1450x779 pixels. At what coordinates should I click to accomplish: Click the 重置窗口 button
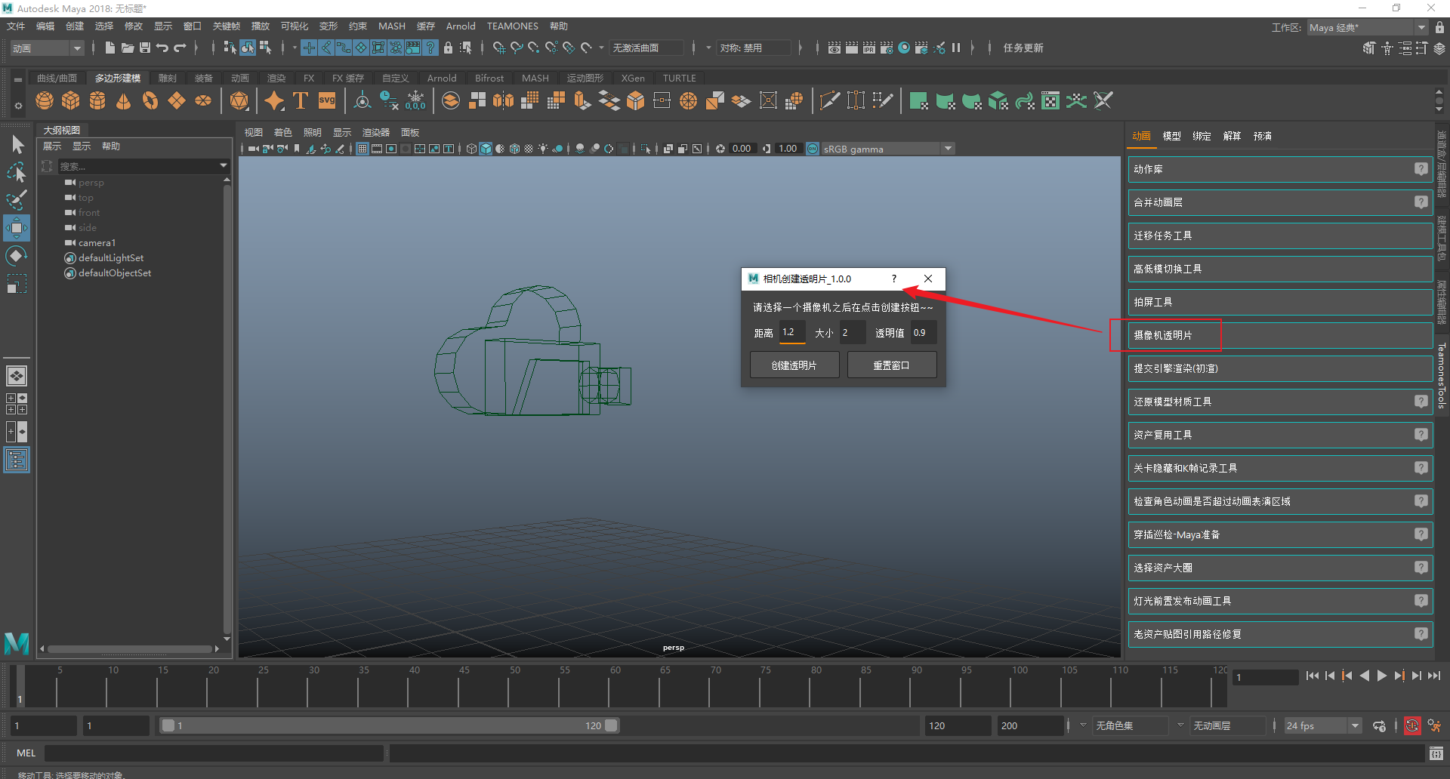(891, 365)
